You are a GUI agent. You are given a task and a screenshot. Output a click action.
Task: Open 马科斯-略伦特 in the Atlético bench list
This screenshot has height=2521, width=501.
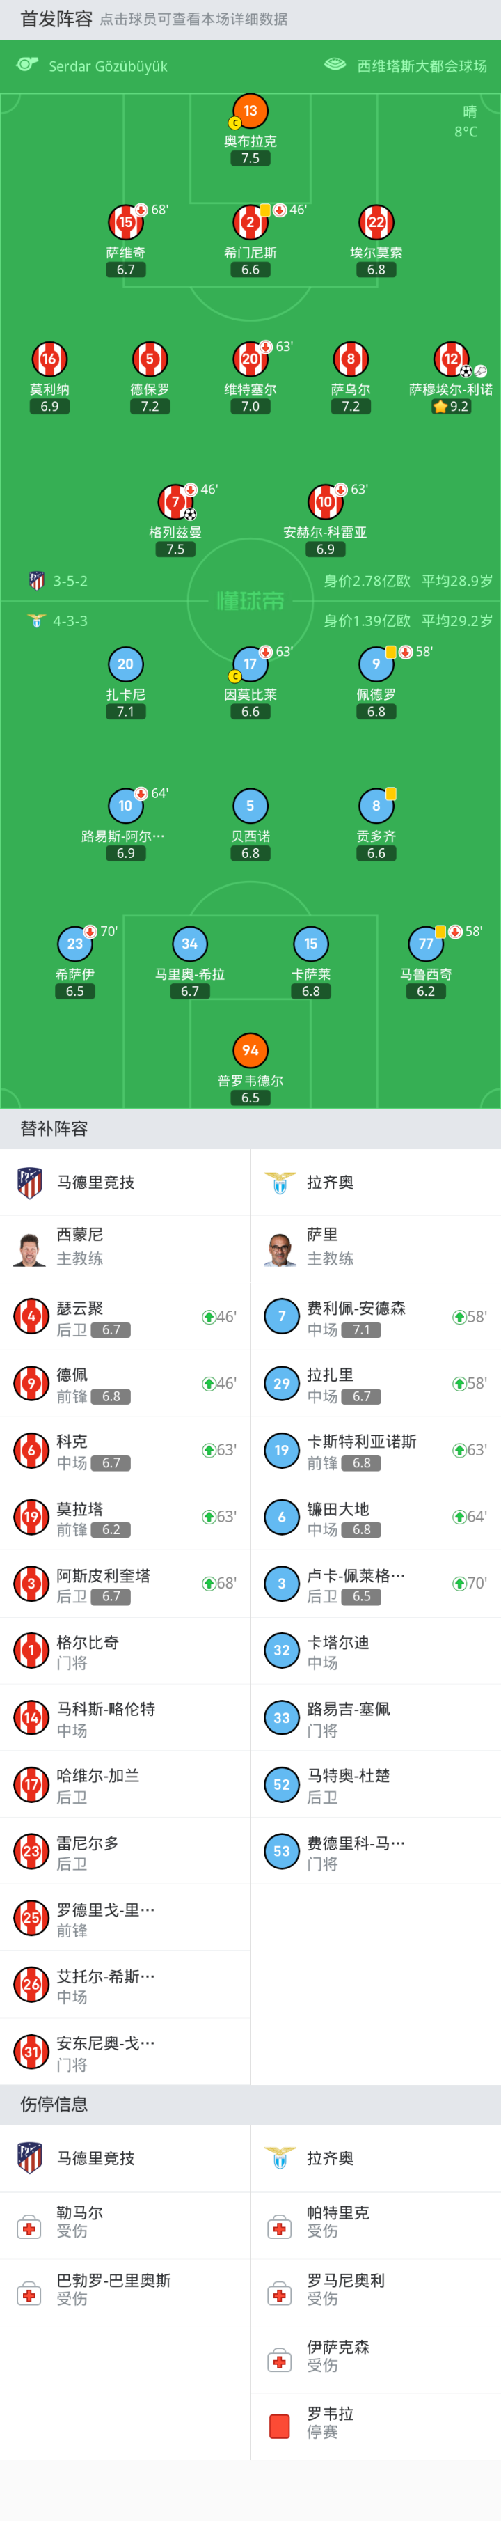coord(106,1708)
